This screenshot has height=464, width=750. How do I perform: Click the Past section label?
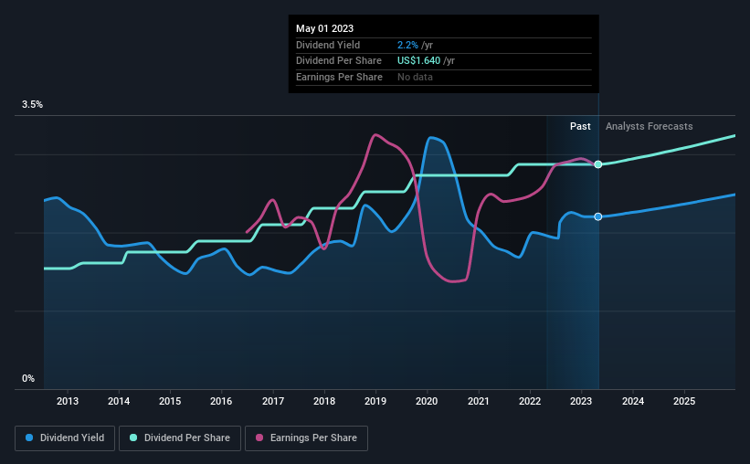[x=580, y=126]
